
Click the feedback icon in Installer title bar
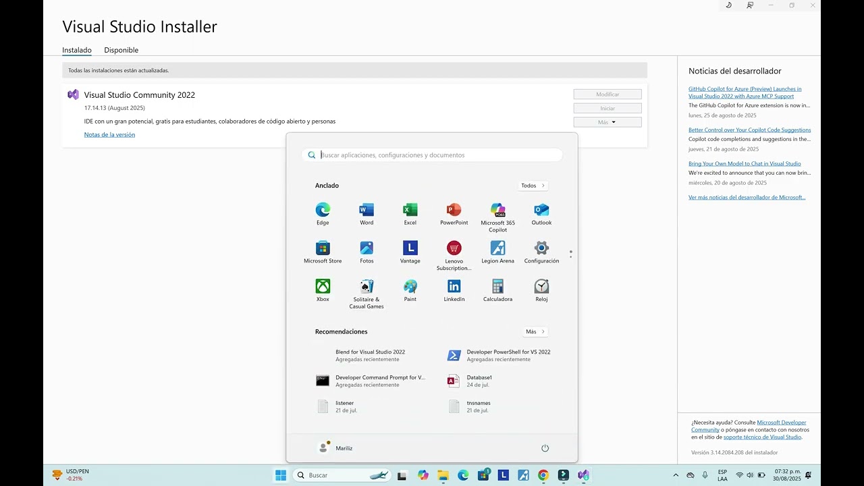tap(750, 5)
